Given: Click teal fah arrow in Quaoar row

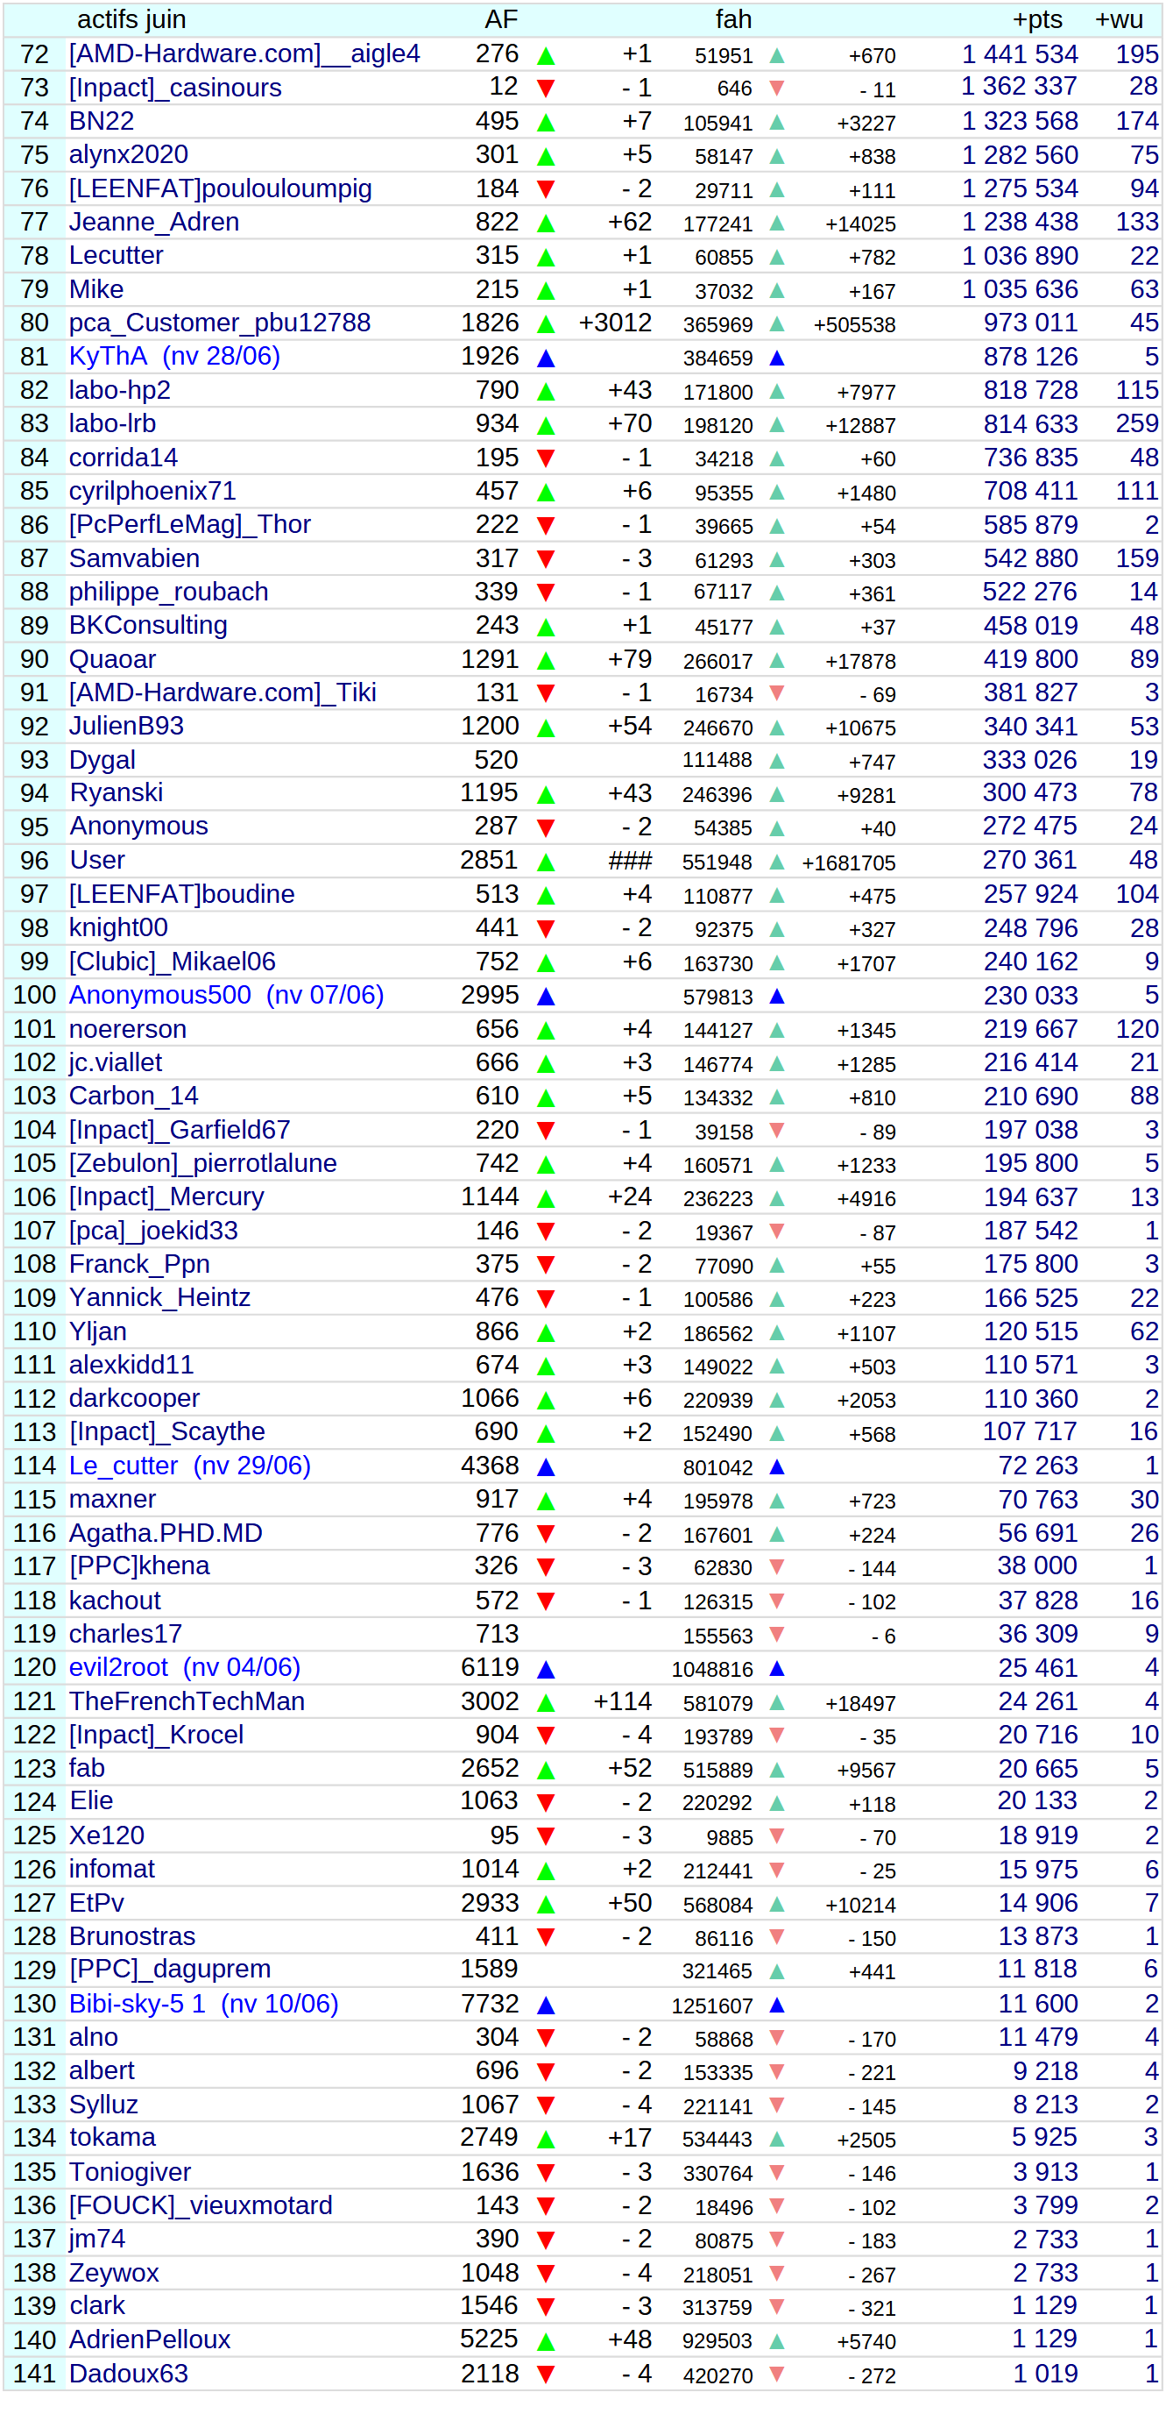Looking at the screenshot, I should pos(776,662).
